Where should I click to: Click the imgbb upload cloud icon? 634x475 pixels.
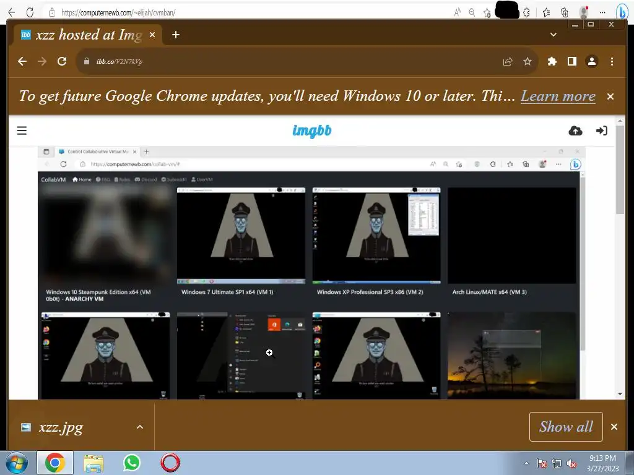[575, 131]
